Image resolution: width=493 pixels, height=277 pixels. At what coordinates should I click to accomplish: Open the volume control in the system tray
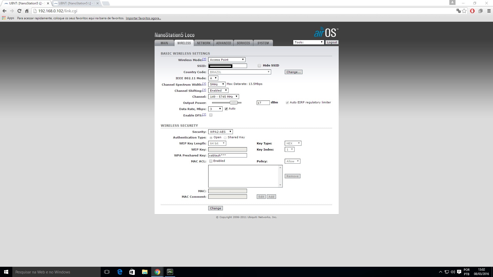(453, 272)
